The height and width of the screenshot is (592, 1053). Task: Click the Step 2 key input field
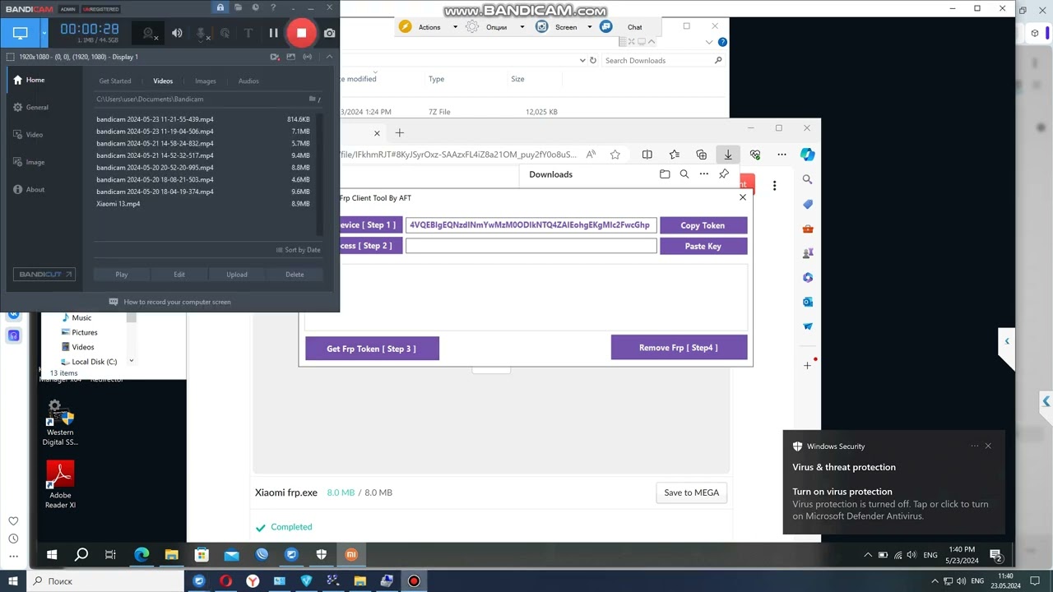coord(531,245)
